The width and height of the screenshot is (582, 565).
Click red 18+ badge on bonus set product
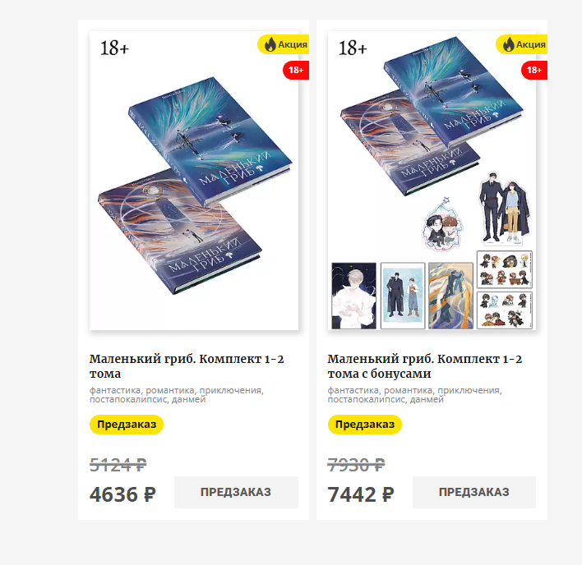click(534, 70)
